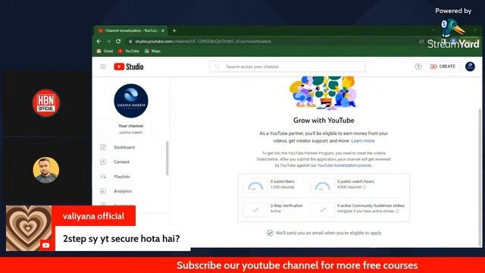Screen dimensions: 485x273
Task: Click the browser forward arrow
Action: 108,41
